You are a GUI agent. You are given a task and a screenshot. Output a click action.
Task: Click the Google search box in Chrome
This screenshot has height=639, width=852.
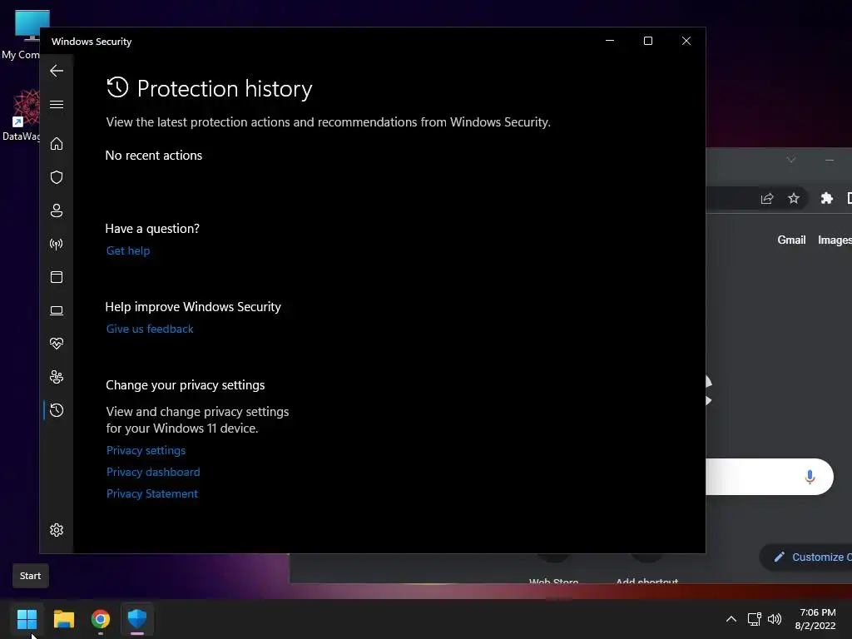click(770, 477)
